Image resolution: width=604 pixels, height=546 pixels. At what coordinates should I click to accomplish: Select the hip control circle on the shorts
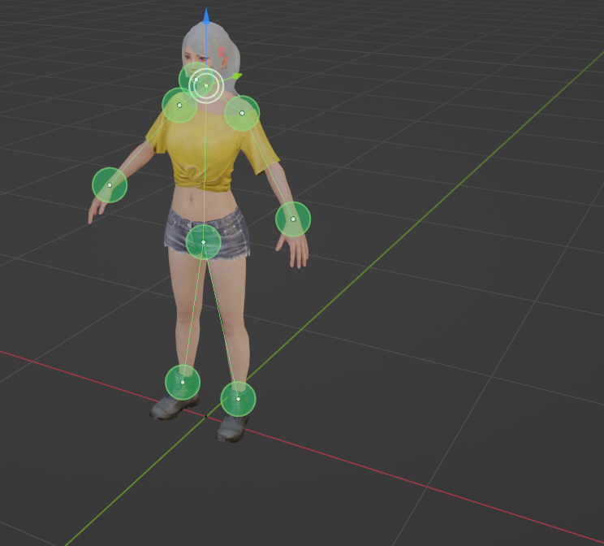click(x=204, y=243)
